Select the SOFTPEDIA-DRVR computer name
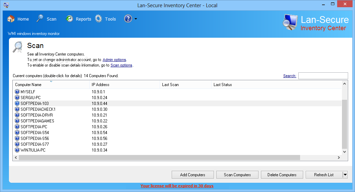The width and height of the screenshot is (355, 192). (37, 115)
